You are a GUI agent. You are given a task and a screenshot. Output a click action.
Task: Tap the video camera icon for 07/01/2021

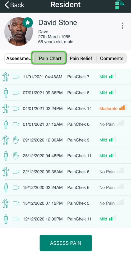16,93
